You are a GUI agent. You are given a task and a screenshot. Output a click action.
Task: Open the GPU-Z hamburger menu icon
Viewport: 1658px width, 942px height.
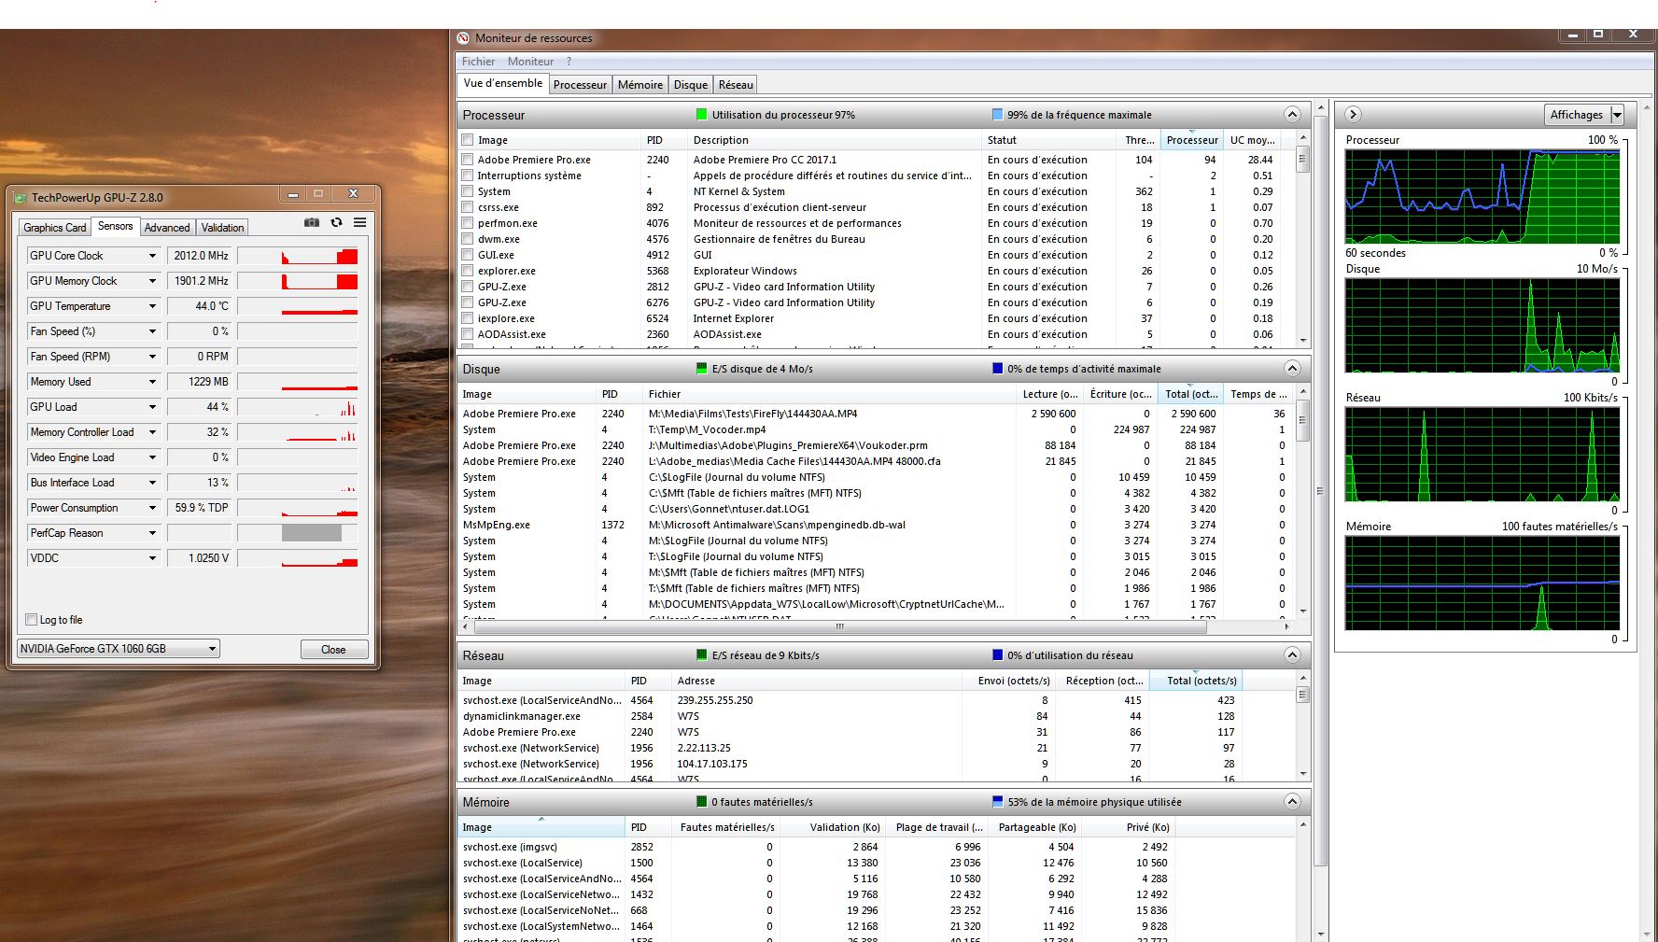[x=359, y=222]
